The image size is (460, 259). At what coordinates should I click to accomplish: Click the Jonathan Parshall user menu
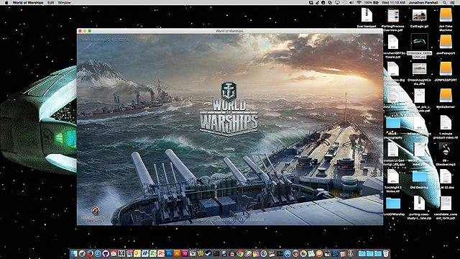click(x=423, y=2)
